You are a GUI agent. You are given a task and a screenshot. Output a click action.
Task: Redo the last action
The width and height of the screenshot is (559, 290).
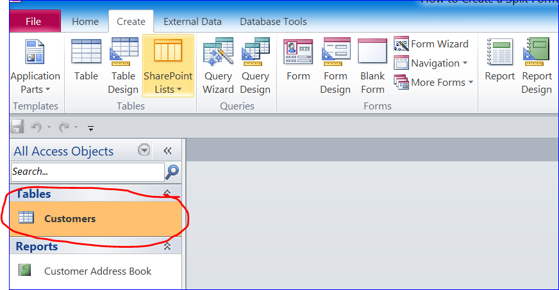[64, 127]
